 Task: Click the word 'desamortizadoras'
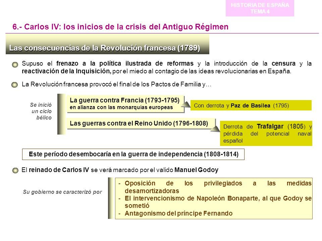(x=152, y=191)
